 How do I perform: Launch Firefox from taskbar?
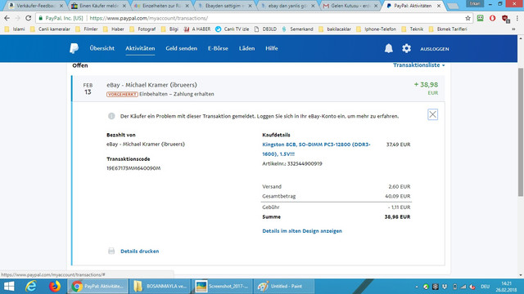[55, 287]
